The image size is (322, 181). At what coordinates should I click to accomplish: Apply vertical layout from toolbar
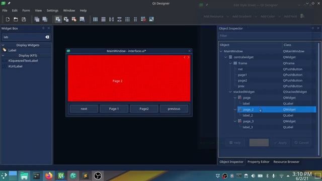coord(103,19)
